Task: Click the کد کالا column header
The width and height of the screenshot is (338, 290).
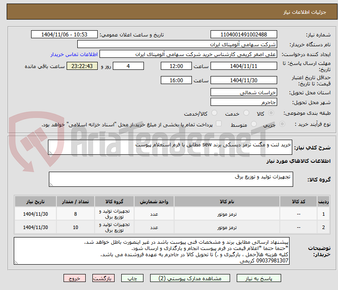Action: pos(298,201)
